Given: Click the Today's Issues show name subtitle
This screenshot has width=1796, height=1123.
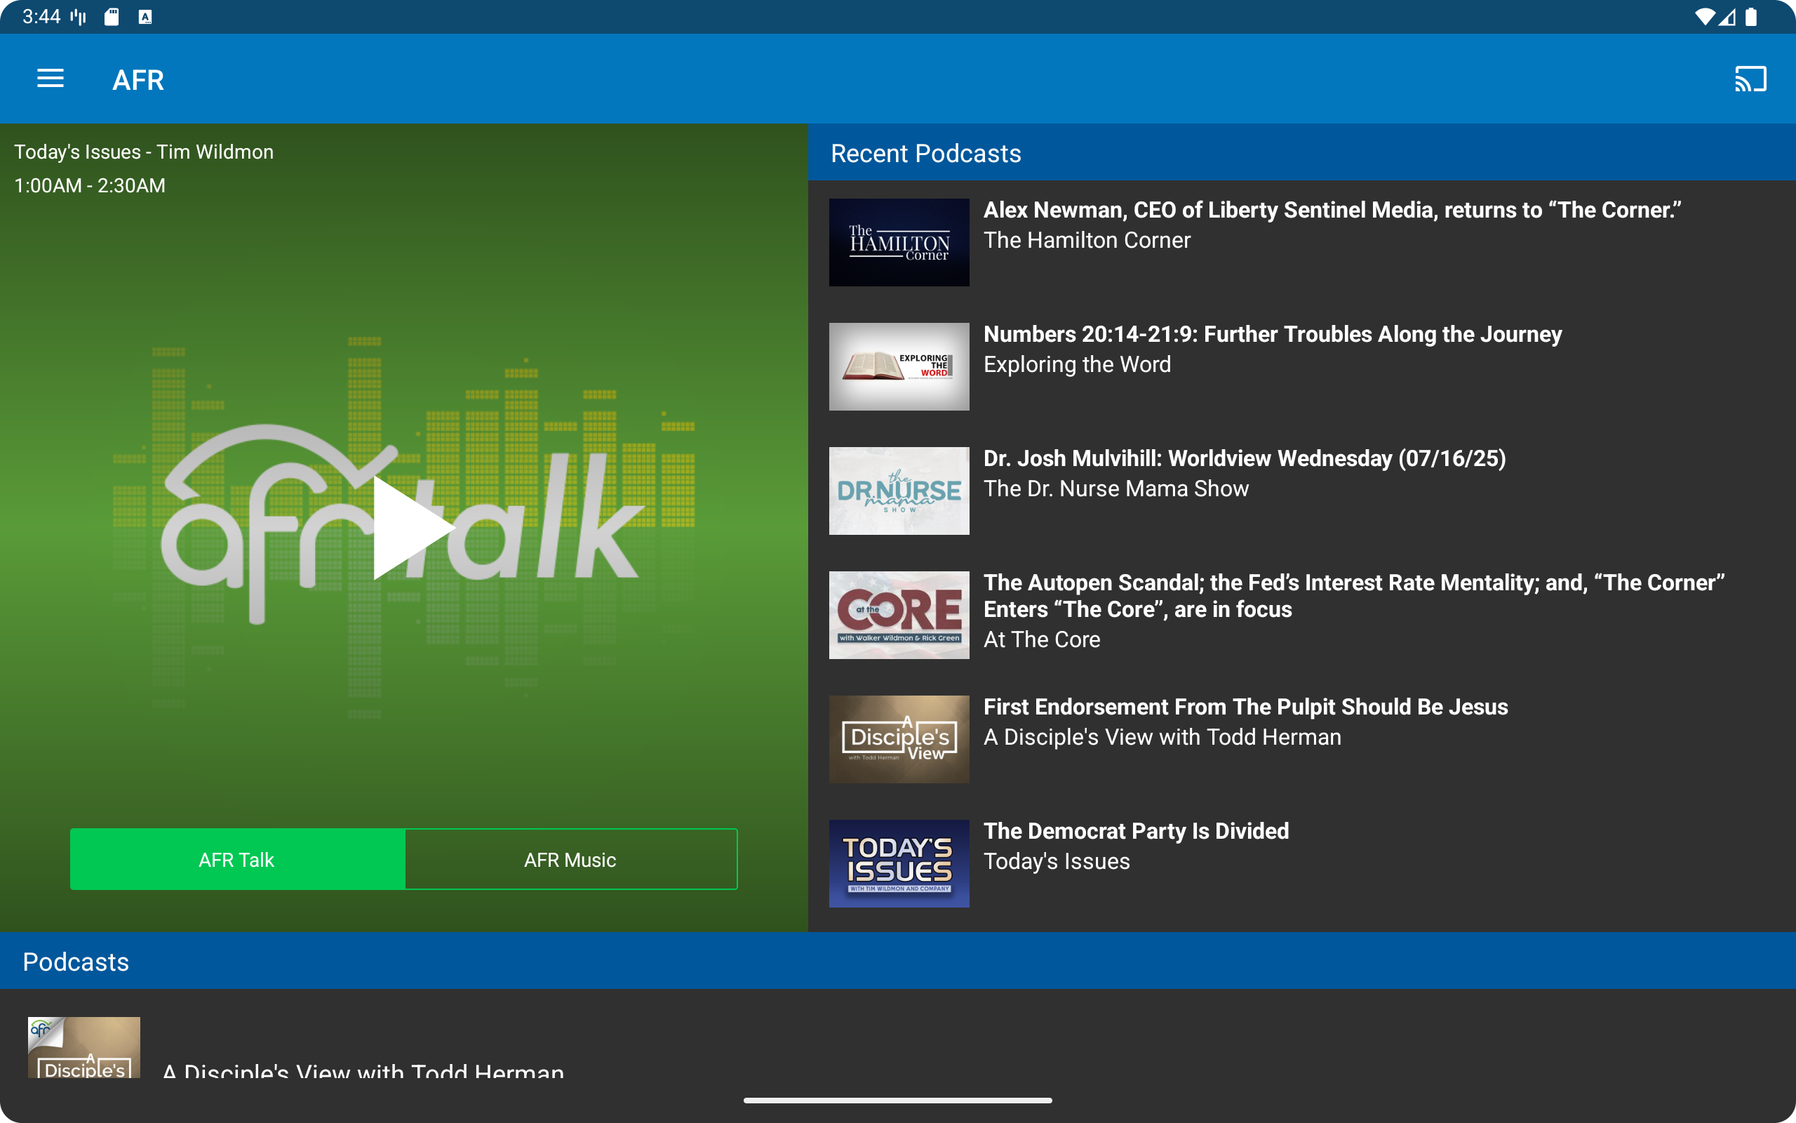Looking at the screenshot, I should pyautogui.click(x=1056, y=862).
